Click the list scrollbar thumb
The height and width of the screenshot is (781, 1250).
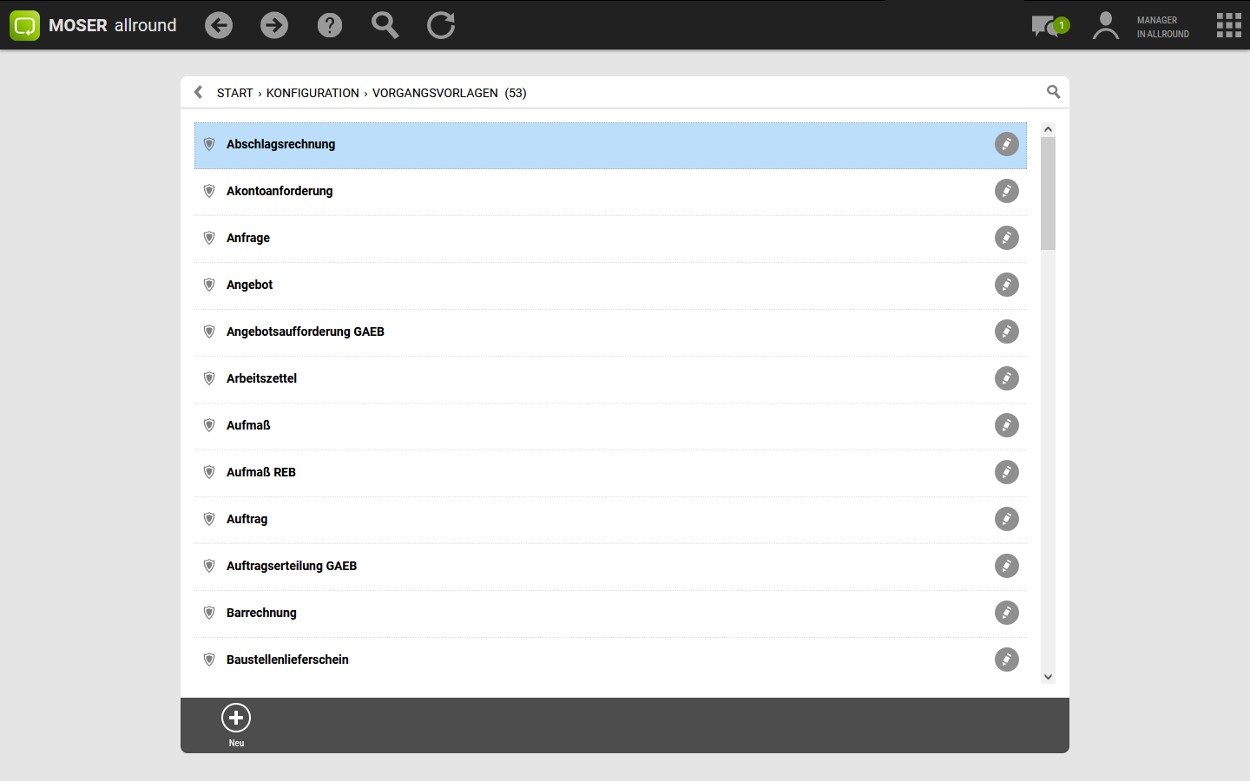click(x=1048, y=194)
